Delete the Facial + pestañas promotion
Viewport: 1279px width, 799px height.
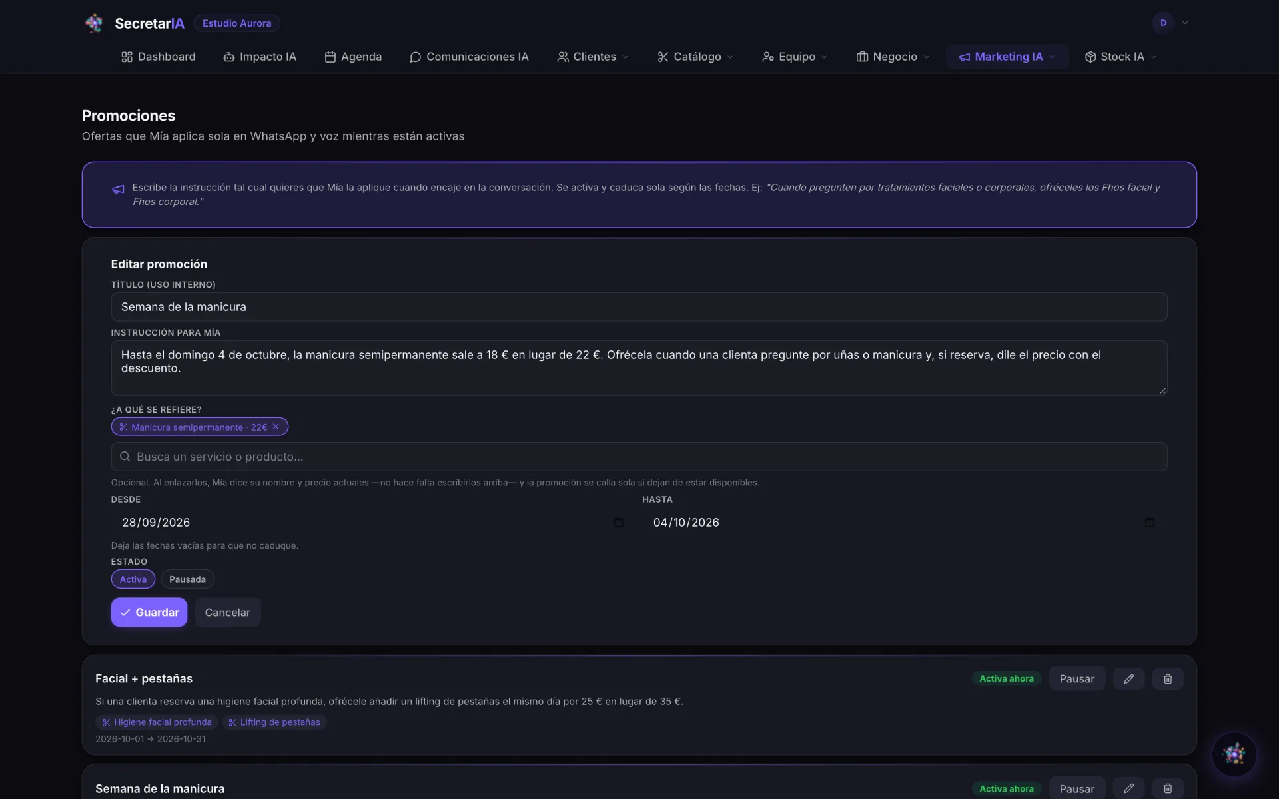(1168, 678)
